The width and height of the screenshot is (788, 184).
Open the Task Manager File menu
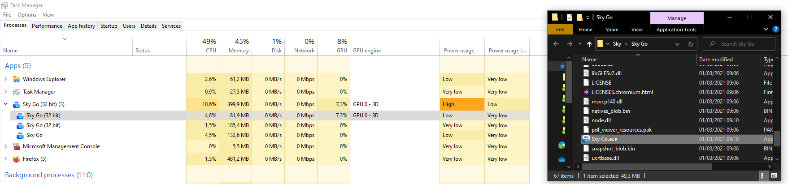pyautogui.click(x=7, y=15)
